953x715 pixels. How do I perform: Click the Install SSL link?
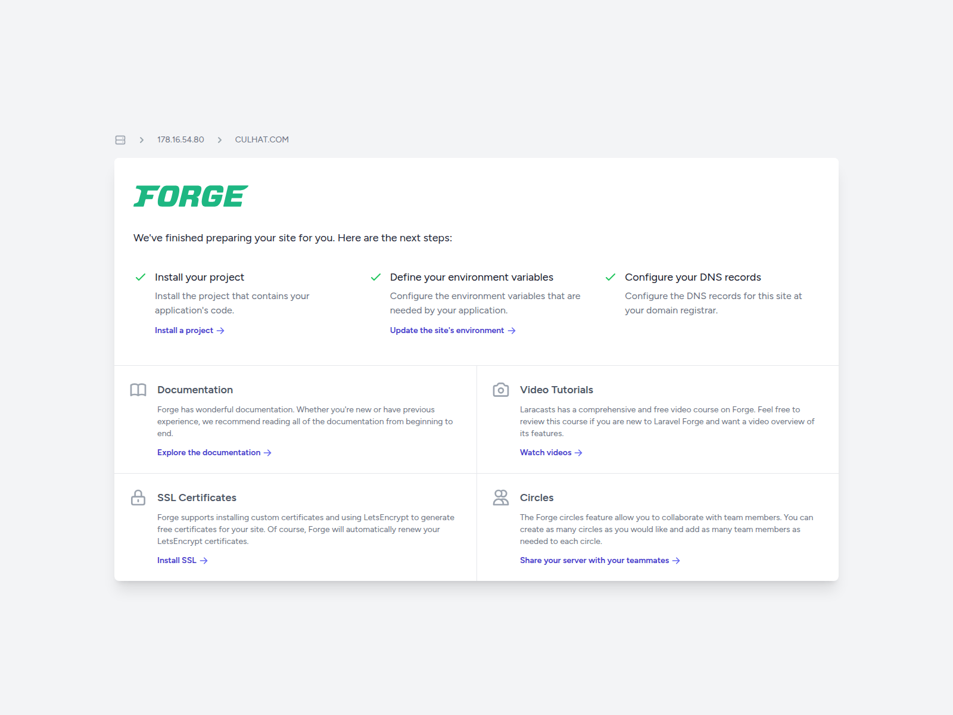point(182,560)
